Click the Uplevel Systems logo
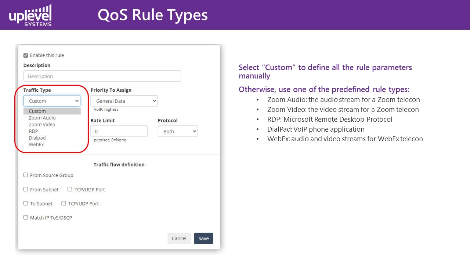This screenshot has width=470, height=264. pyautogui.click(x=30, y=15)
